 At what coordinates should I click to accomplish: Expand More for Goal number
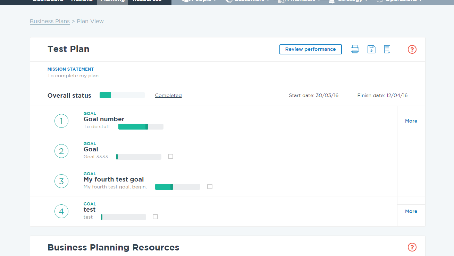point(411,121)
